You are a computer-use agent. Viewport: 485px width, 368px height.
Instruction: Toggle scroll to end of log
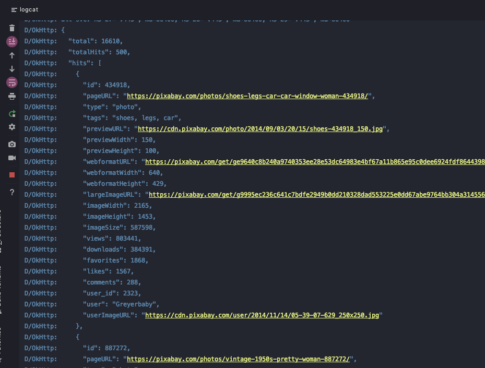coord(12,41)
